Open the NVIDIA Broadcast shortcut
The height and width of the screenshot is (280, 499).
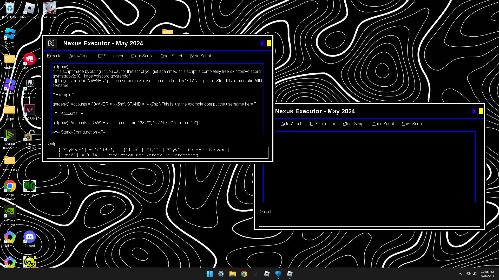pyautogui.click(x=10, y=135)
